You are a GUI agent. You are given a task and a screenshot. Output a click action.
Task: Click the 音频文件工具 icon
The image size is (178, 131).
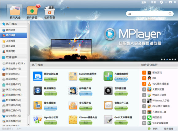tap(108, 105)
